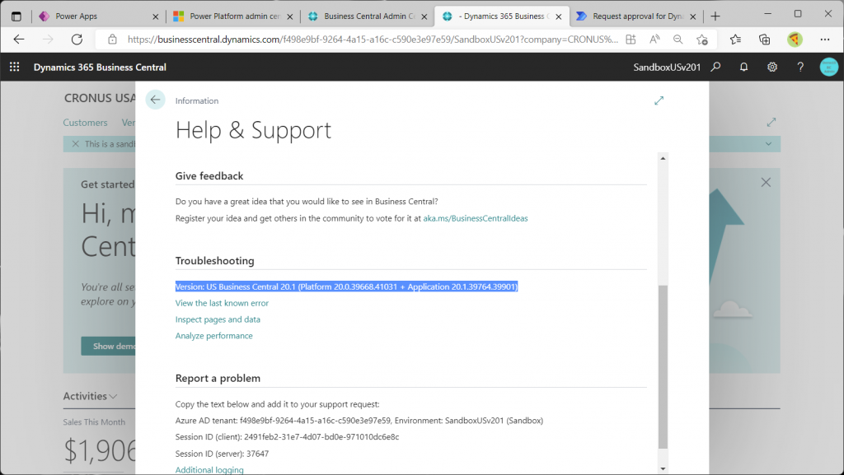The image size is (844, 475).
Task: Close the Power Platform admin center tab
Action: click(x=289, y=16)
